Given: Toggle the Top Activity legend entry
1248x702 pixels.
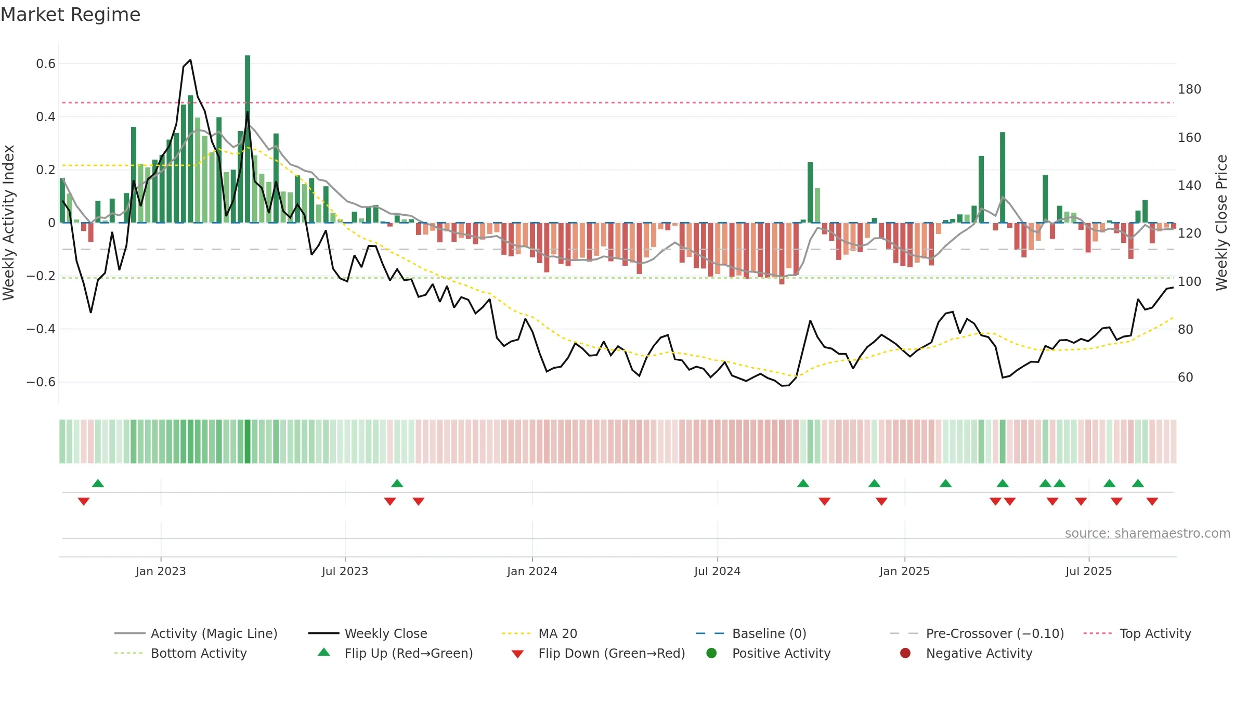Looking at the screenshot, I should point(1137,633).
